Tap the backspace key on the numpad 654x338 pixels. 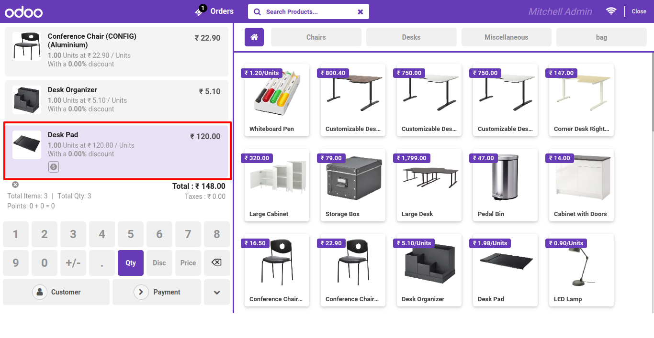click(x=216, y=262)
